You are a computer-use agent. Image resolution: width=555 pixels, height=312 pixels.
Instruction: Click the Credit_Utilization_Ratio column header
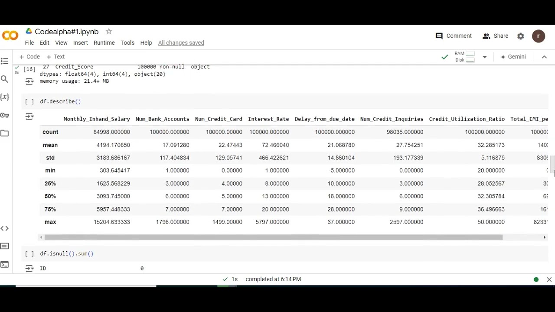click(x=467, y=119)
